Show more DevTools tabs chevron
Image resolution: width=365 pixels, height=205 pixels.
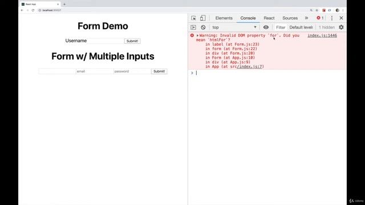tap(306, 18)
